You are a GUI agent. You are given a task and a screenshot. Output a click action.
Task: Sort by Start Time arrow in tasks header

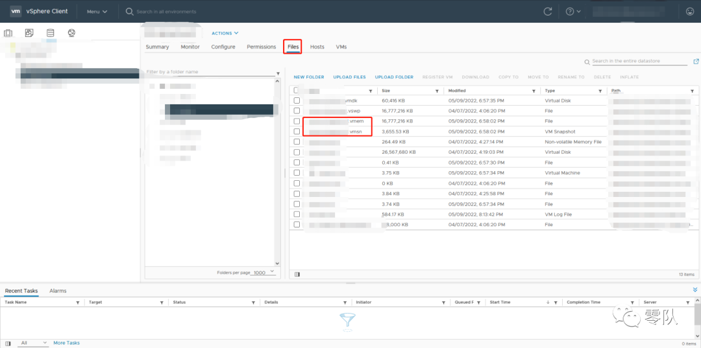pos(548,303)
